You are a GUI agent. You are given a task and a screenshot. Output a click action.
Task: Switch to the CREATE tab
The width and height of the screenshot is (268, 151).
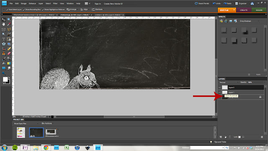(244, 10)
